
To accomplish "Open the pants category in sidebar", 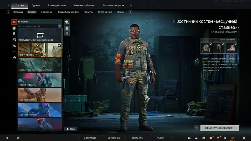I will [x=14, y=34].
